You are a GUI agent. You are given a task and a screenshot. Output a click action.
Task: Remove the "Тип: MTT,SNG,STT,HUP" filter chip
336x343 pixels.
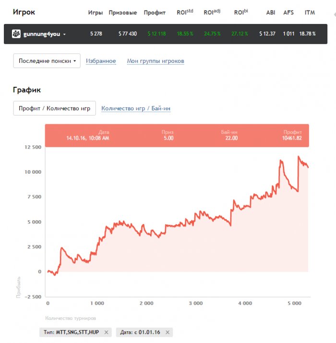pos(106,332)
